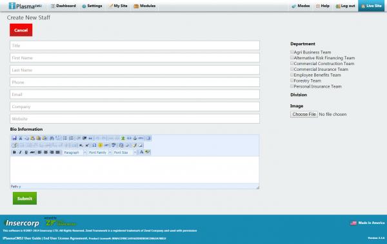This screenshot has width=387, height=244.
Task: Insert a bulleted list in the bio
Action: tap(65, 138)
